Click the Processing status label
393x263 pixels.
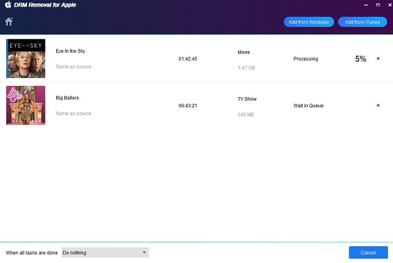pyautogui.click(x=305, y=59)
